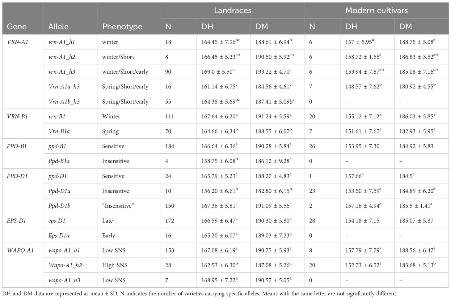Screen dimensions: 451x299
Task: Click the Modern cultivars group header
Action: [376, 10]
